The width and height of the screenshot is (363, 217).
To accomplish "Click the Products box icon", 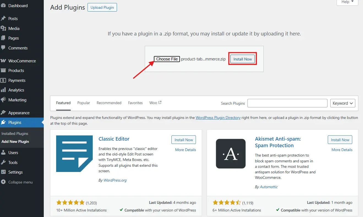I will click(3, 70).
